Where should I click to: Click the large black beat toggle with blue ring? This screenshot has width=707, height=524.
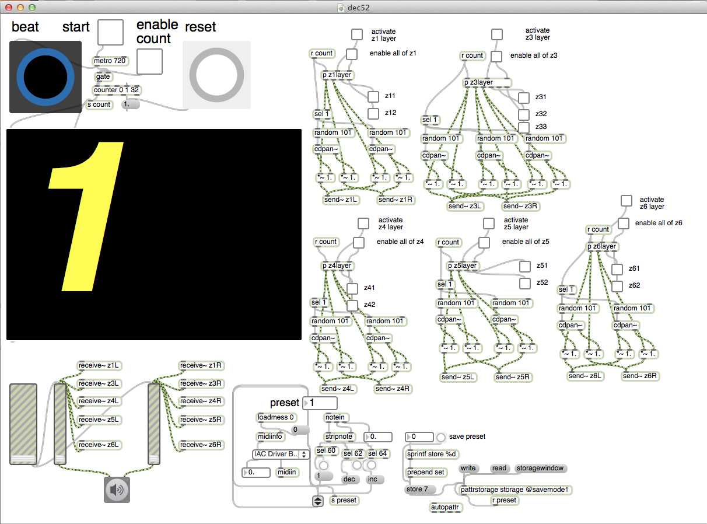(x=45, y=76)
